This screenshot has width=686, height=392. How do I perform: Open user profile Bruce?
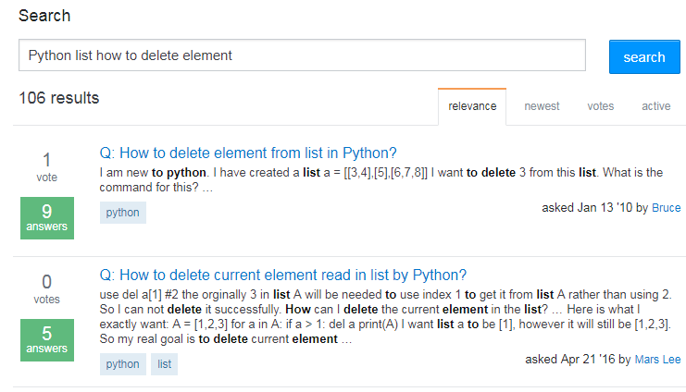point(666,208)
